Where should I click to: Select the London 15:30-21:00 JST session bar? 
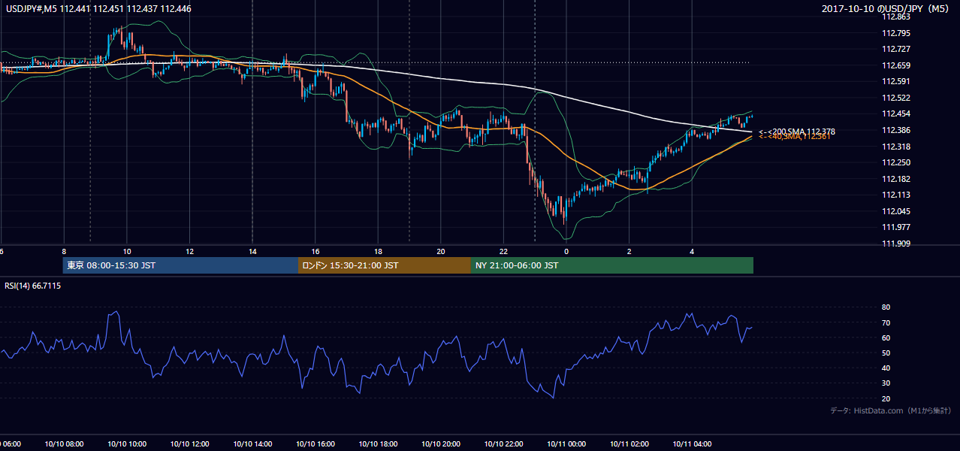(x=385, y=265)
